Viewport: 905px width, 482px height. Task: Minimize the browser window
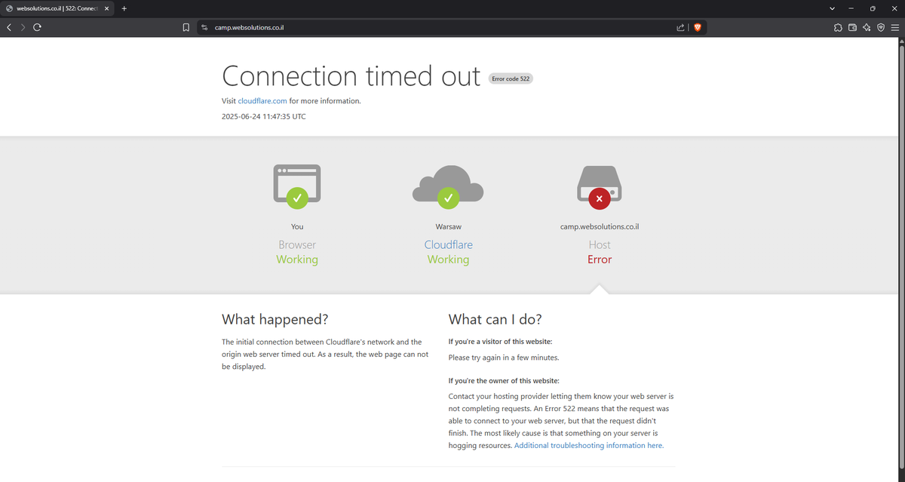[x=852, y=8]
